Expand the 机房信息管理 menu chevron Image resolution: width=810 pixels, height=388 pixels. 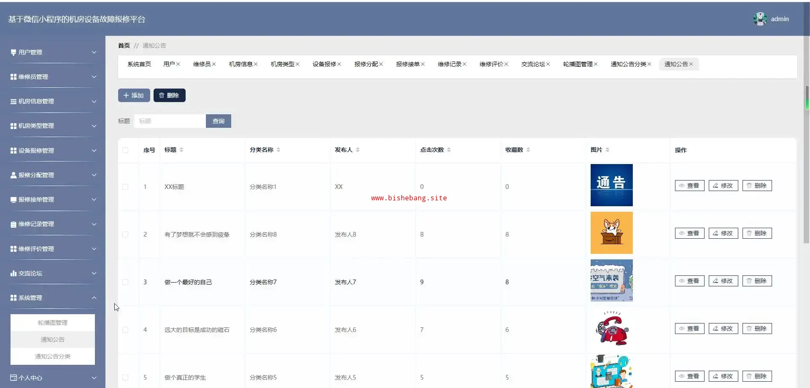94,101
